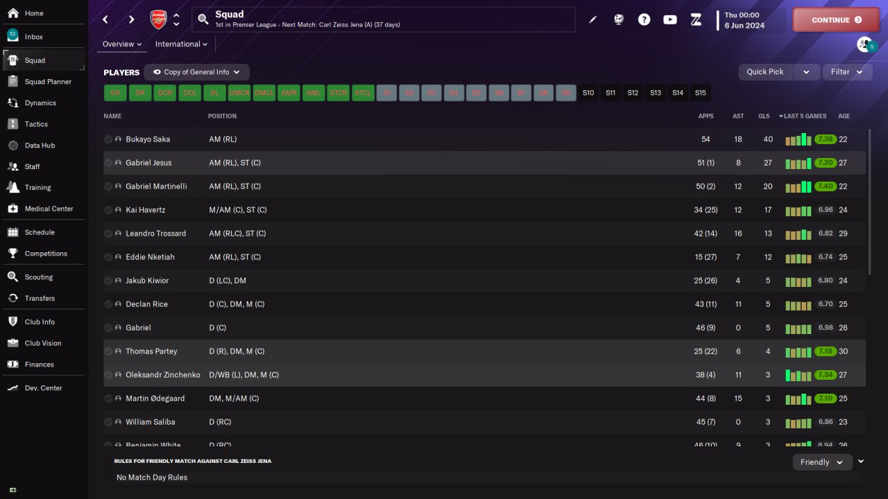Click the red Continue button
888x499 pixels.
836,20
